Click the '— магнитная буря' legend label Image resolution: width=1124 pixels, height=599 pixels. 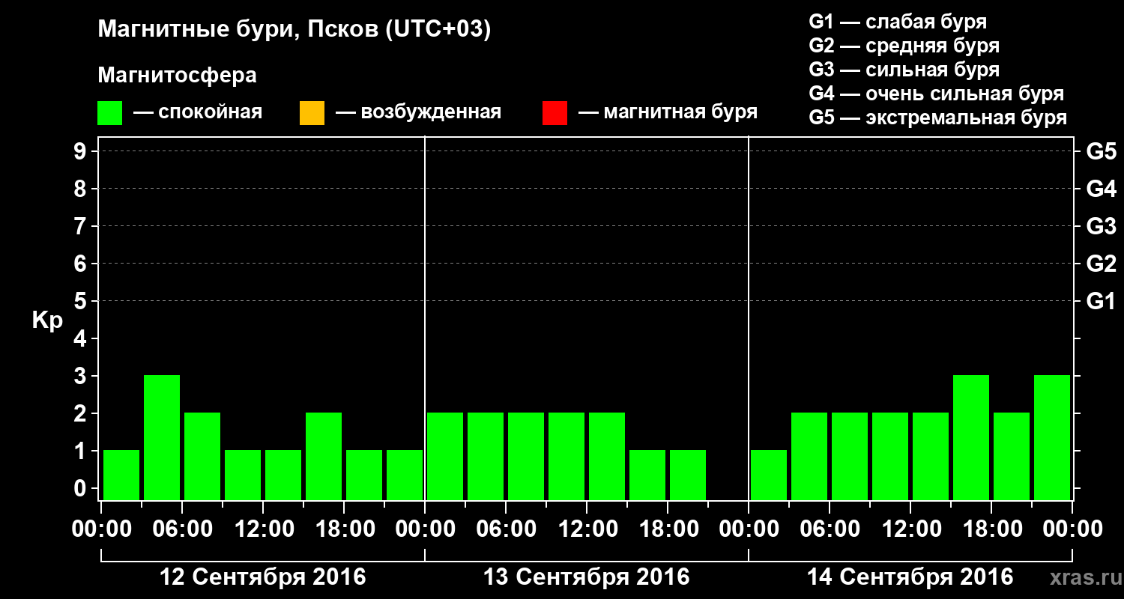(x=668, y=113)
